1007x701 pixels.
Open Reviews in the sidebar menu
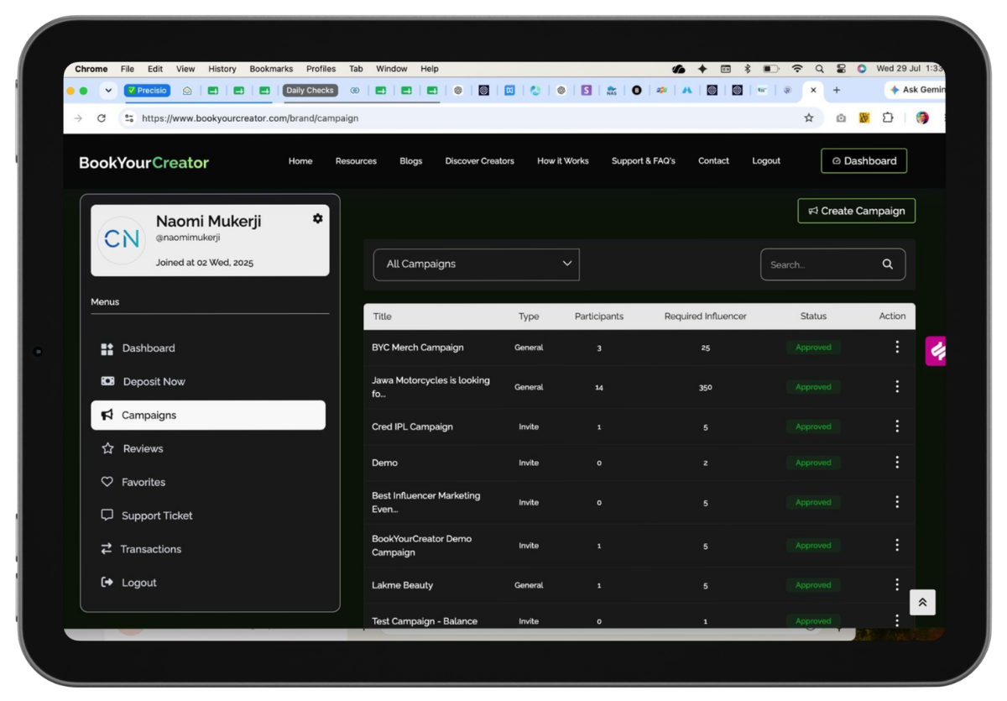click(132, 448)
